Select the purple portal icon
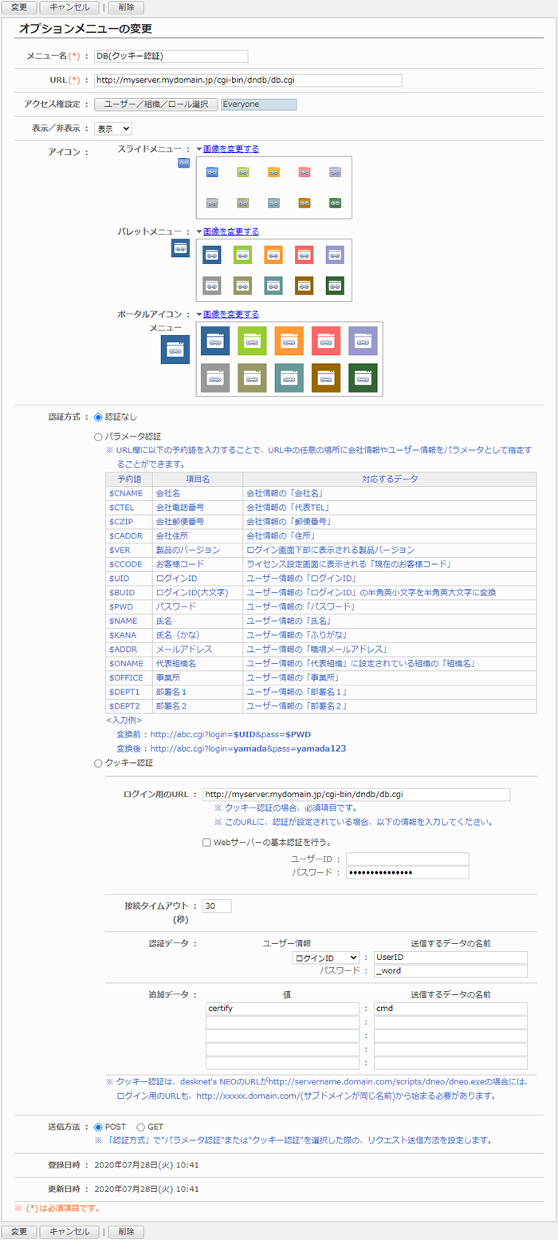The height and width of the screenshot is (1240, 558). [363, 341]
